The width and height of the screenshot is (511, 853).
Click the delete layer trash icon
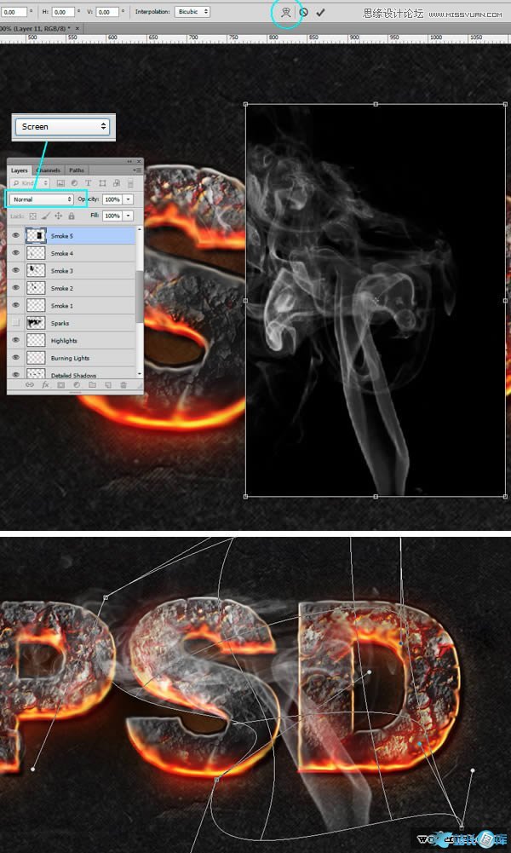tap(123, 385)
